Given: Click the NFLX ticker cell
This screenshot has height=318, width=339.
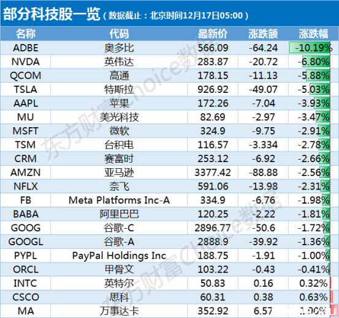Looking at the screenshot, I should (x=26, y=186).
